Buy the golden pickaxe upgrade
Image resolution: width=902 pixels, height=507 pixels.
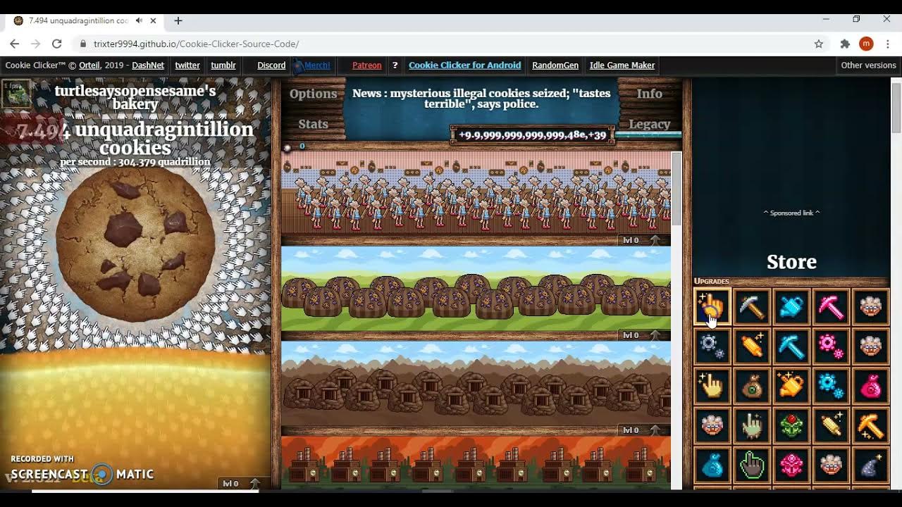(x=870, y=425)
